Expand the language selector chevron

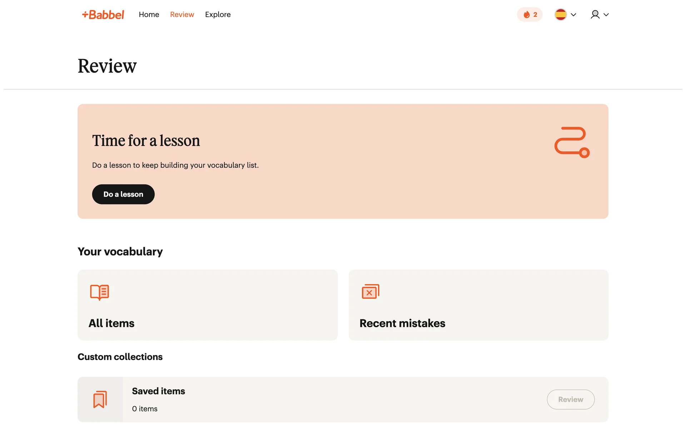573,15
